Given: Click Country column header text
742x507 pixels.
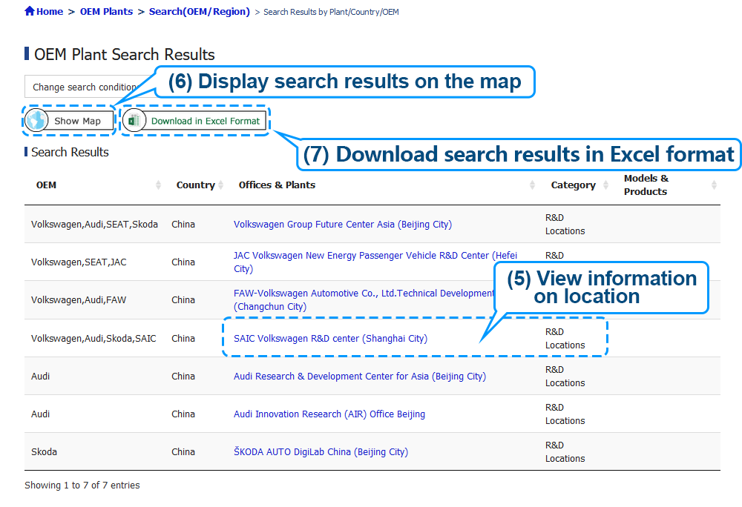Looking at the screenshot, I should (x=195, y=185).
